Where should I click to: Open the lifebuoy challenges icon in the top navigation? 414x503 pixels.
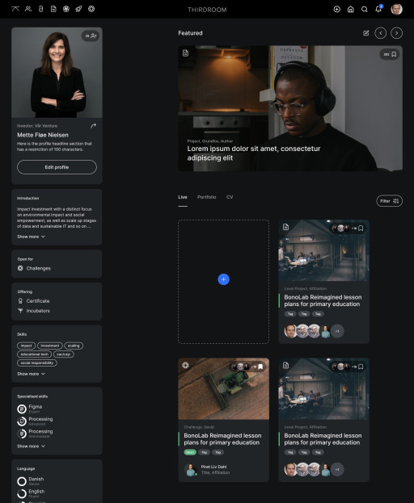coord(91,9)
